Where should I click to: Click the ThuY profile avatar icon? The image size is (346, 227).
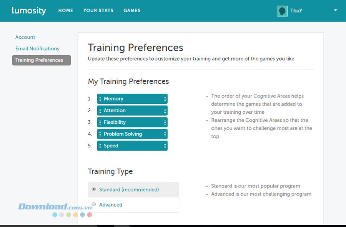point(282,11)
